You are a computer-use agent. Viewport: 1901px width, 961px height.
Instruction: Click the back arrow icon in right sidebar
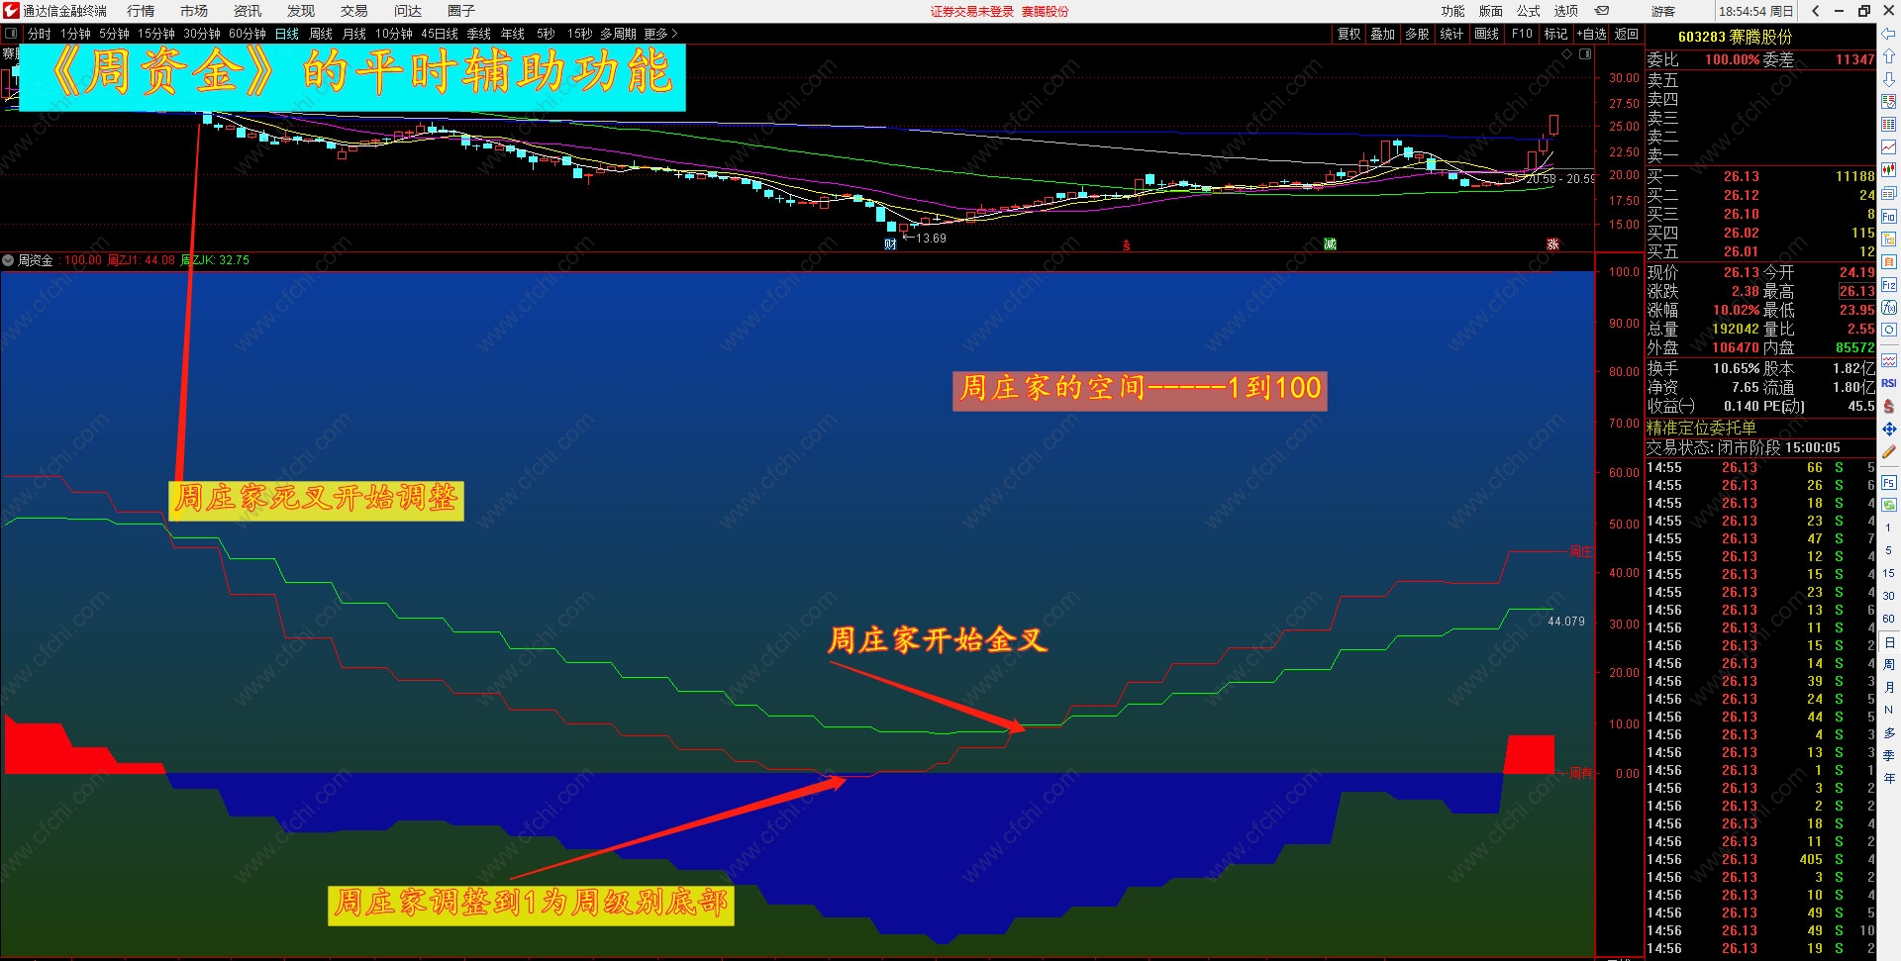pos(1888,35)
